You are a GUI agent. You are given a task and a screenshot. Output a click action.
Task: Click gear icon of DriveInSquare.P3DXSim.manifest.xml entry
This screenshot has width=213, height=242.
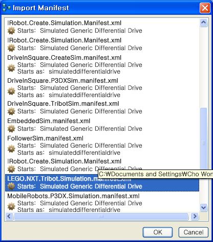(x=11, y=91)
